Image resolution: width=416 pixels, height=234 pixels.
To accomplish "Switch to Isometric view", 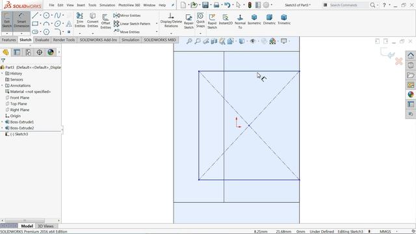I will point(254,20).
